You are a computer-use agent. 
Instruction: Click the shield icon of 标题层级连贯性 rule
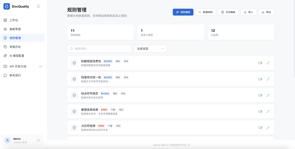click(x=74, y=63)
